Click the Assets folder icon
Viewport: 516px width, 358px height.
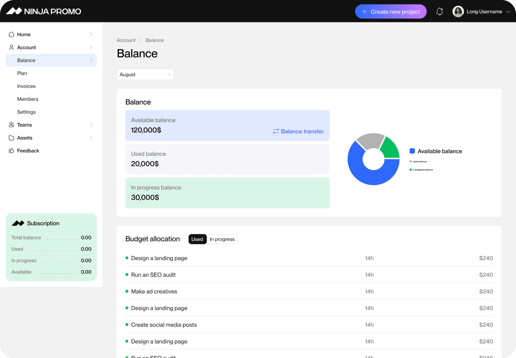click(x=12, y=138)
